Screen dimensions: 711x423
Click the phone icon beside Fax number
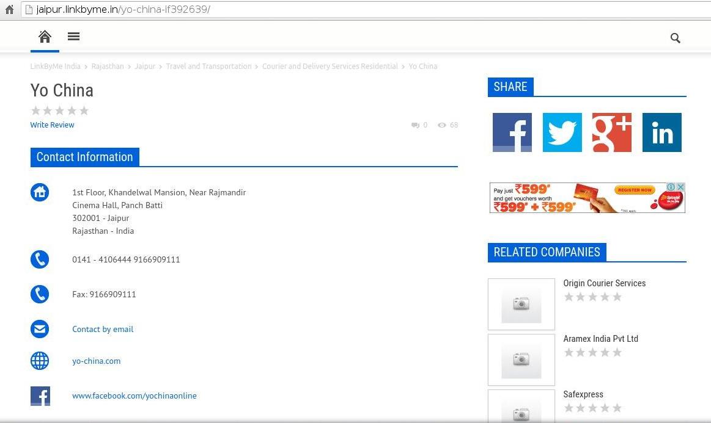tap(40, 294)
